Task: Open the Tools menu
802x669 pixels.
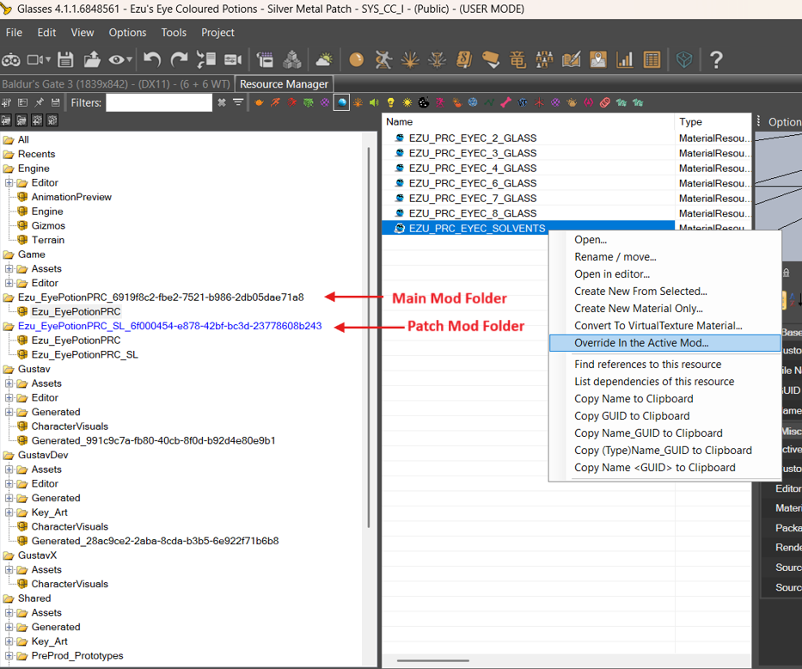Action: [x=173, y=33]
